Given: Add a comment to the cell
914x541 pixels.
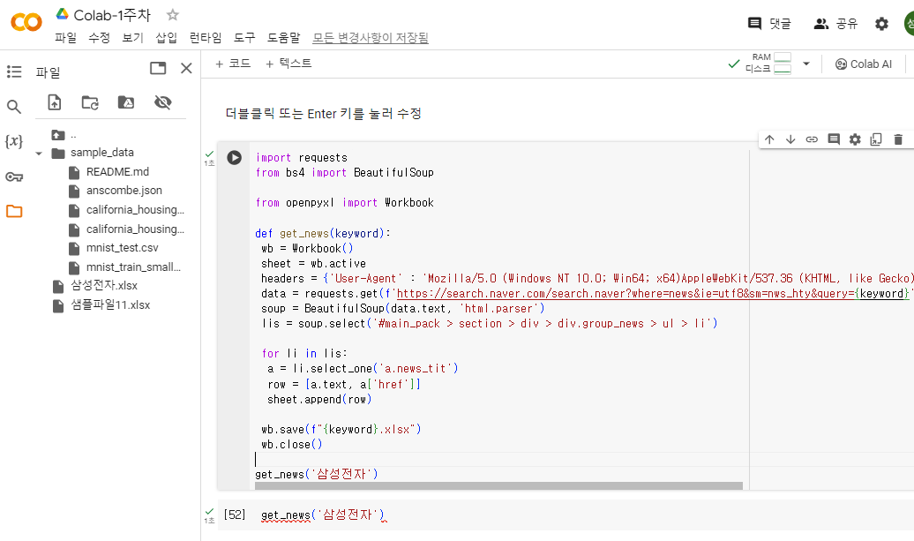Looking at the screenshot, I should (834, 139).
